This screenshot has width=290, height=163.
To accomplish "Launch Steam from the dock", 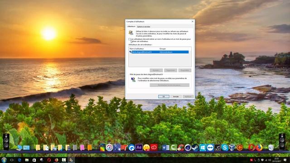I will pyautogui.click(x=195, y=148).
